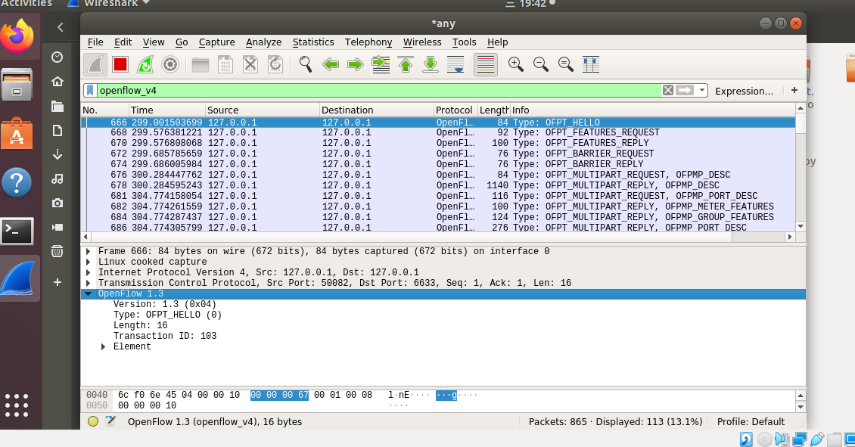855x447 pixels.
Task: Zoom out on packet text
Action: coord(540,65)
